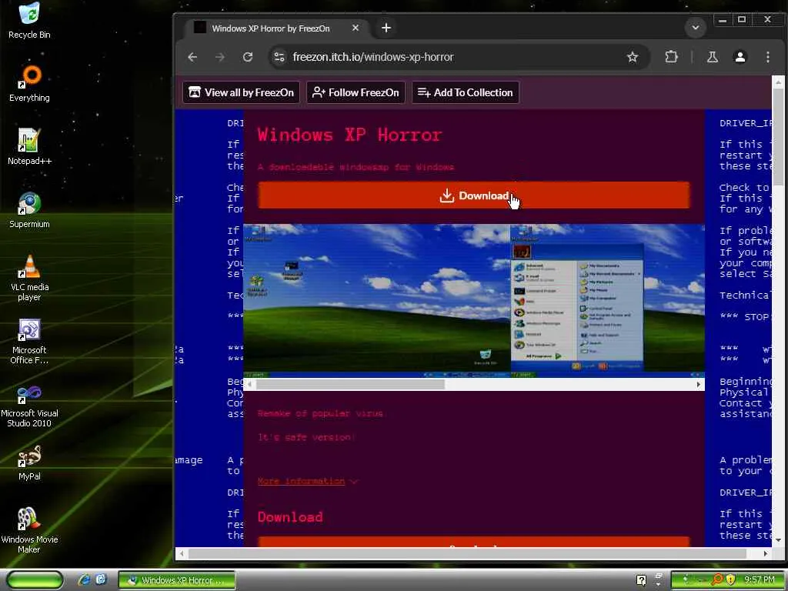Click the Windows XP Horror page title
The width and height of the screenshot is (788, 591).
(x=350, y=135)
